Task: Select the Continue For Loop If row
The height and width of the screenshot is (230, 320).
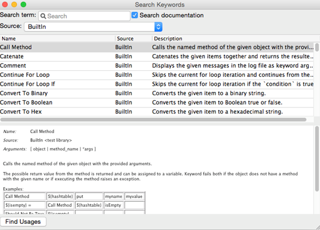Action: tap(157, 84)
